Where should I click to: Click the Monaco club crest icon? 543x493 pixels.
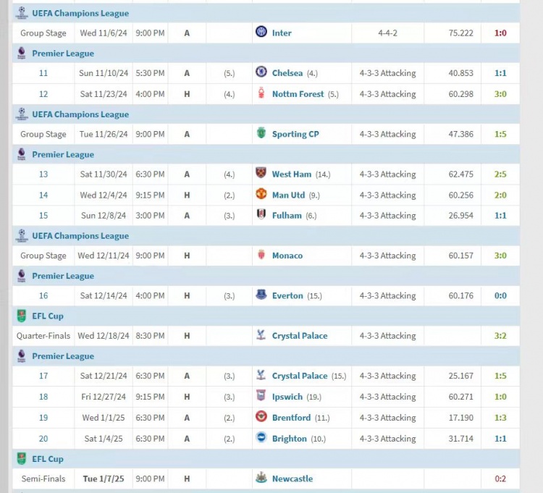coord(261,255)
